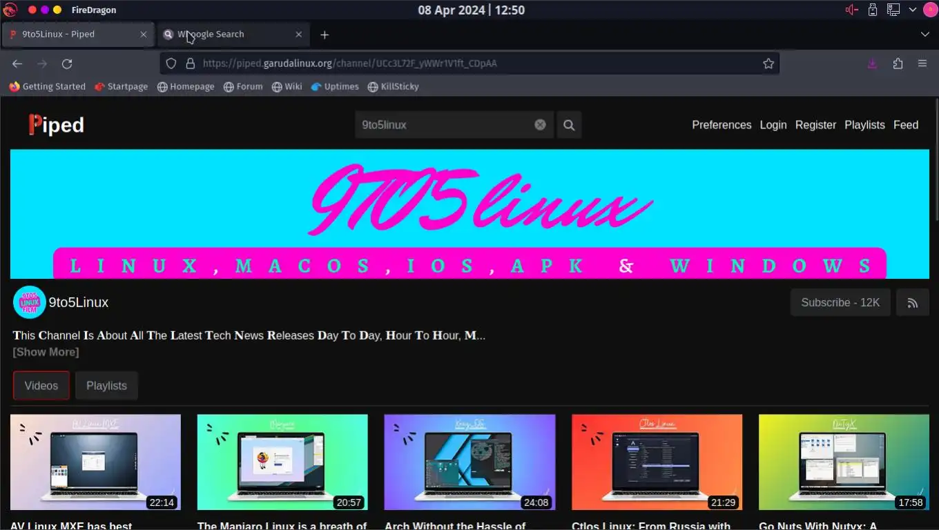Click the magnifier search button
The width and height of the screenshot is (939, 530).
click(x=569, y=125)
